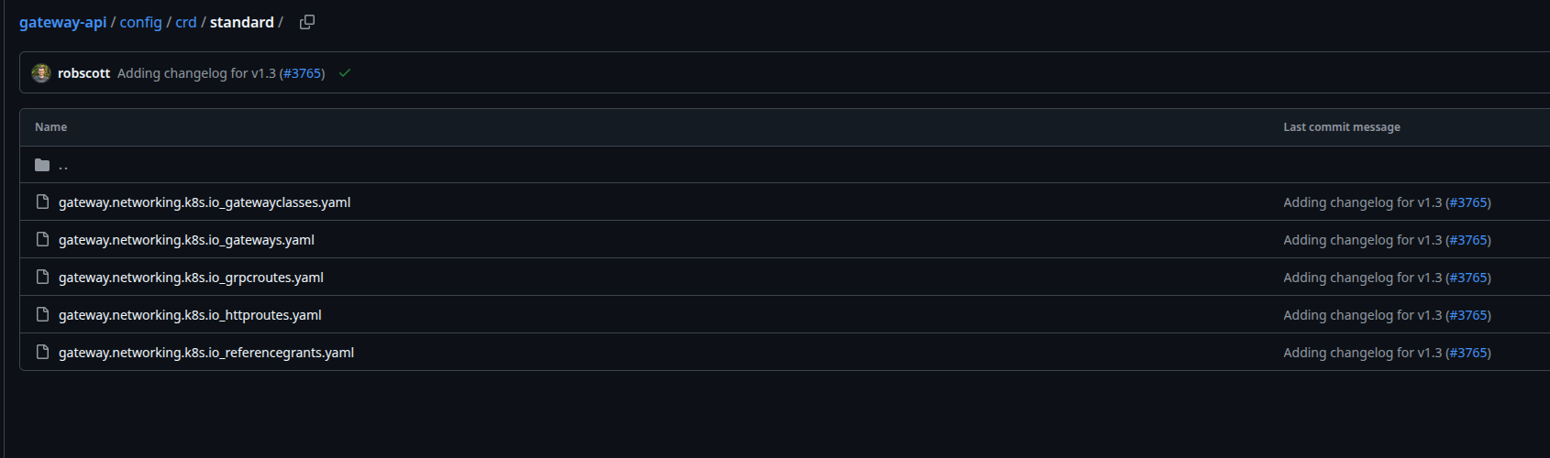This screenshot has width=1550, height=458.
Task: Open gateway.networking.k8s.io_gatewayclasses.yaml file
Action: [205, 202]
